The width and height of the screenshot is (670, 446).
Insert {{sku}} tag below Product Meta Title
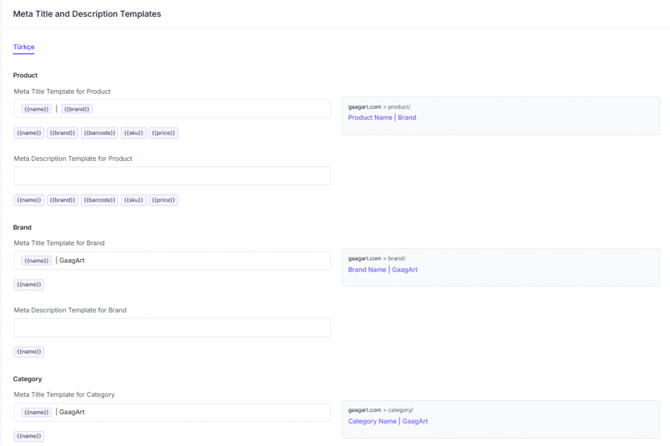(133, 133)
